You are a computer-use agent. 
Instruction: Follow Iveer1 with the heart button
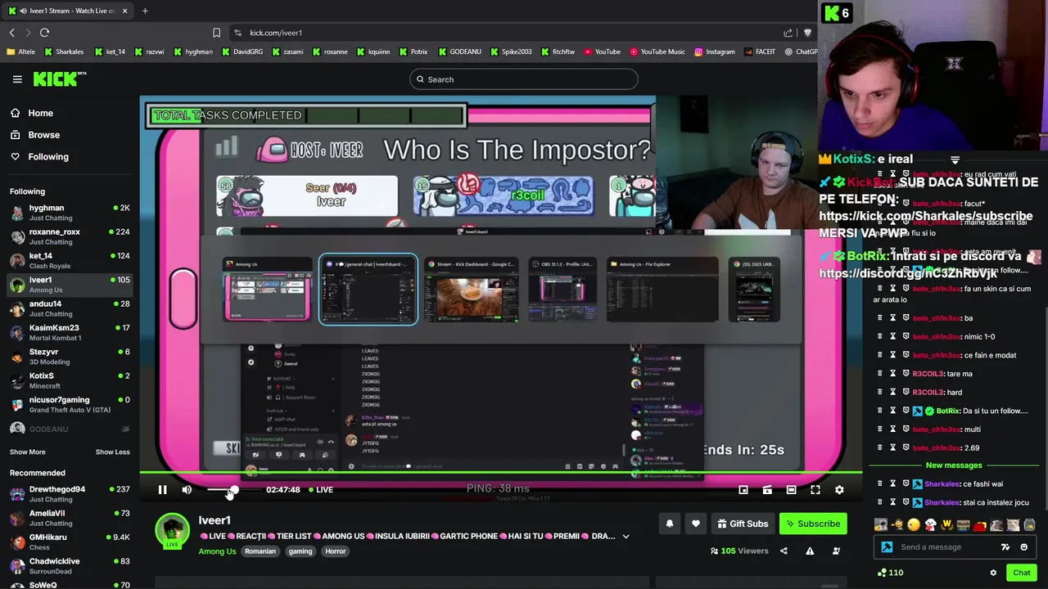696,524
